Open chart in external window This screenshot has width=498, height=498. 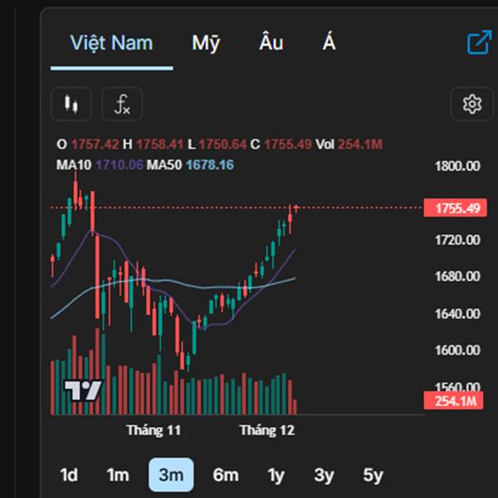tap(479, 42)
